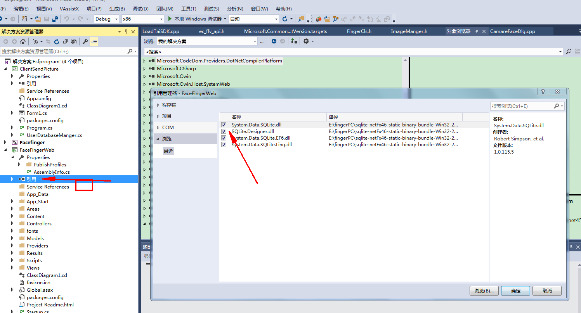Open the Debug configuration dropdown

point(107,19)
